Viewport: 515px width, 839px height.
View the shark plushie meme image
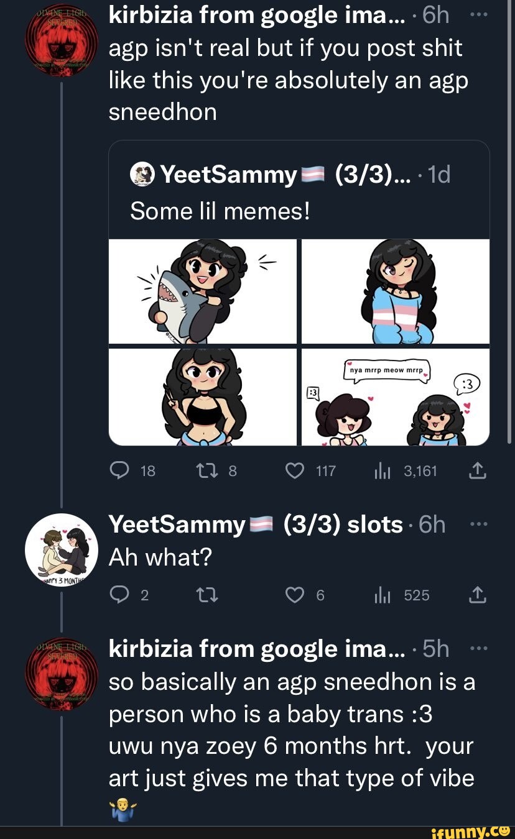[203, 291]
